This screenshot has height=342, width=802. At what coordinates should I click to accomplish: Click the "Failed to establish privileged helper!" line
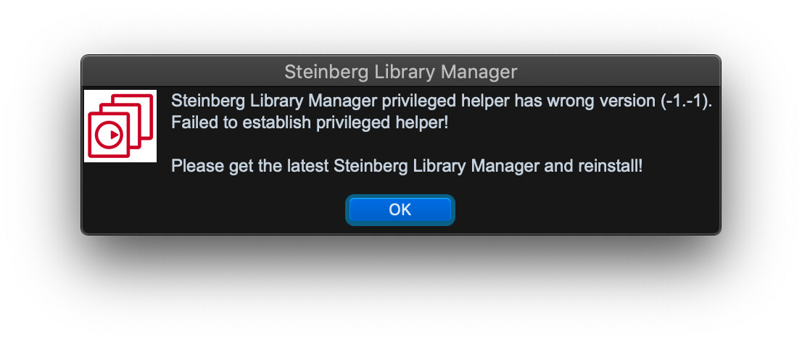310,123
